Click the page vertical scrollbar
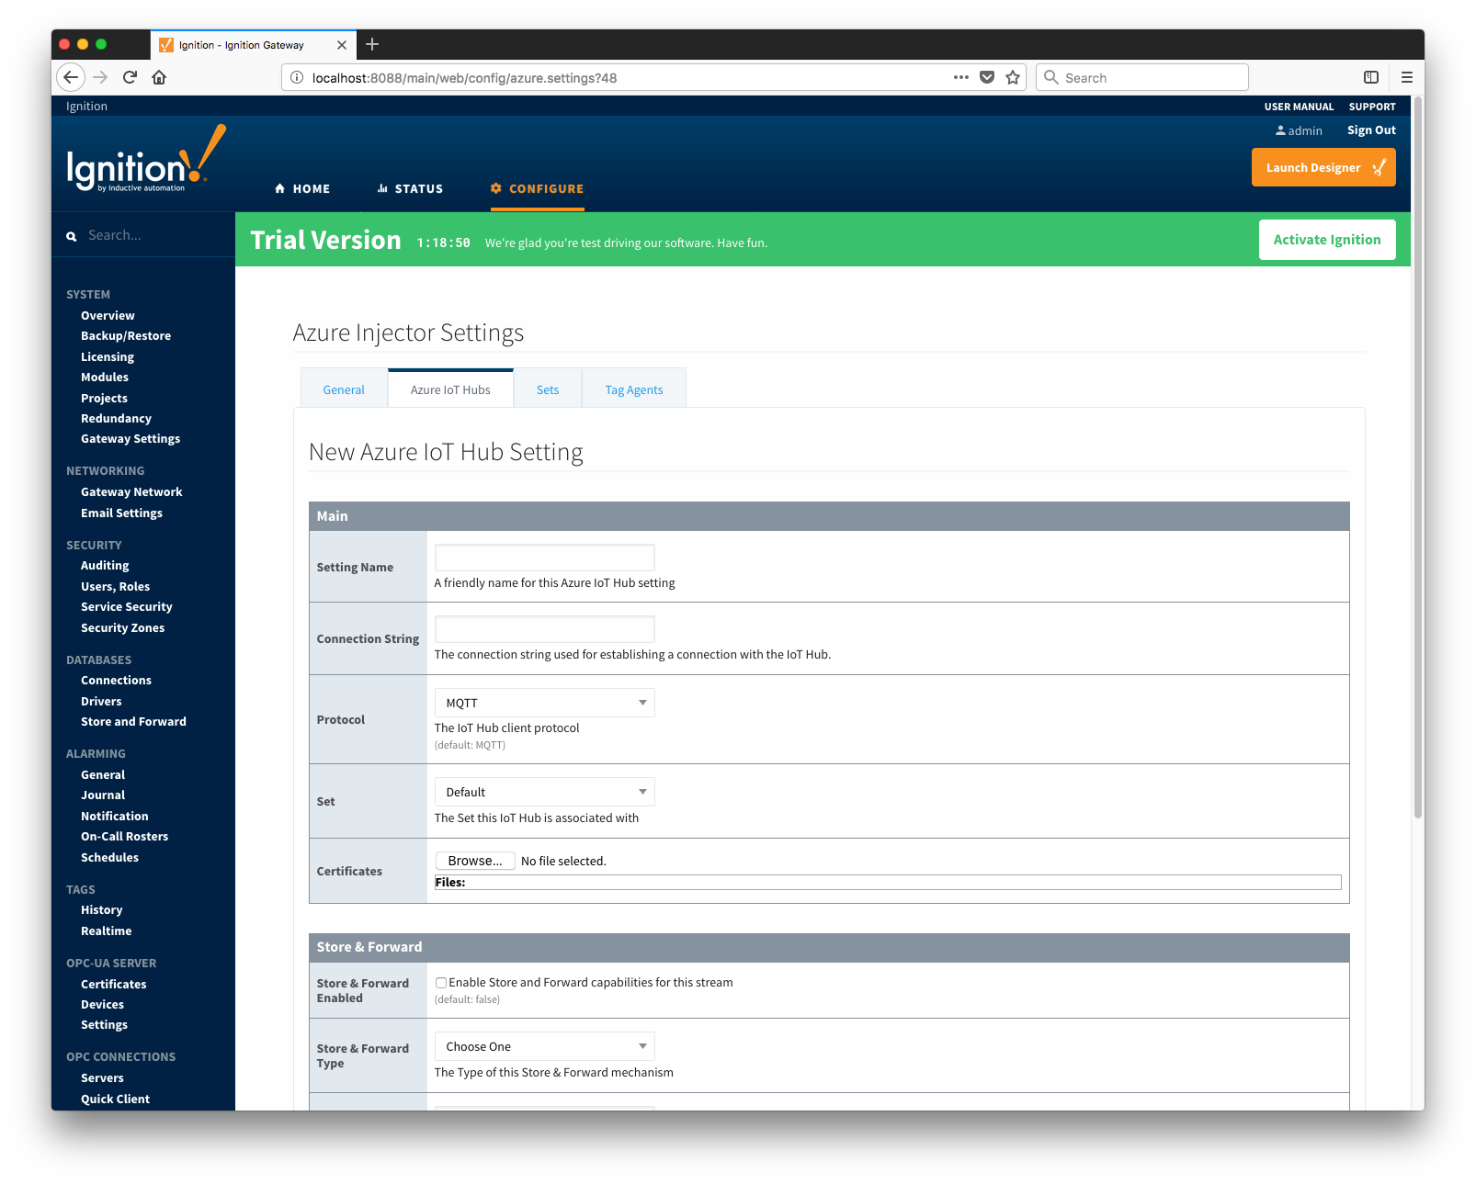 click(x=1417, y=459)
